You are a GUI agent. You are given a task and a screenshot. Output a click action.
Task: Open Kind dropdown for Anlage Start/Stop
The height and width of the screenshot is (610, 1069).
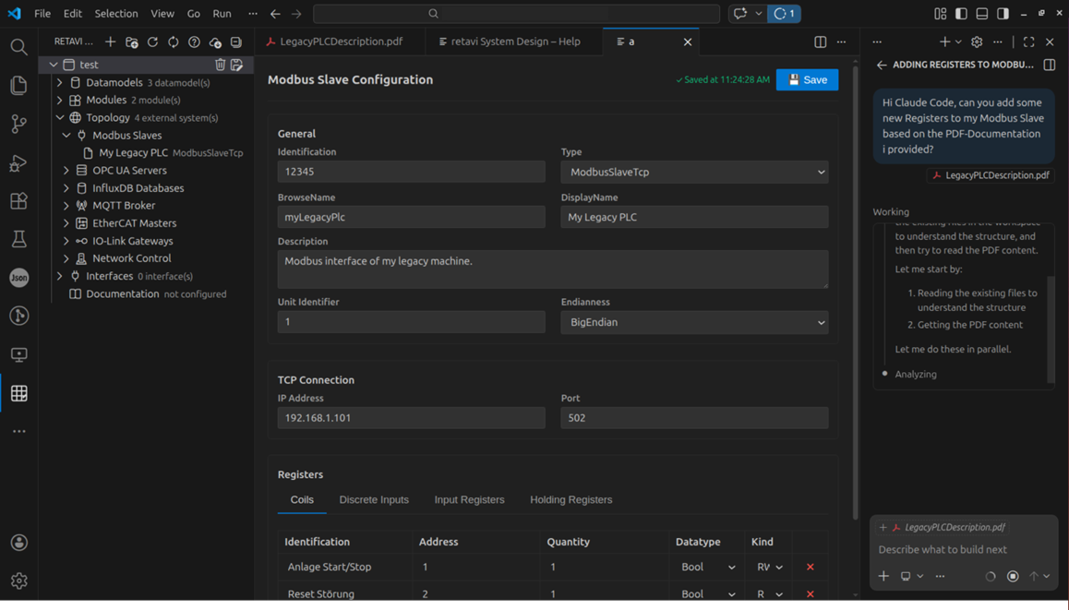coord(769,567)
